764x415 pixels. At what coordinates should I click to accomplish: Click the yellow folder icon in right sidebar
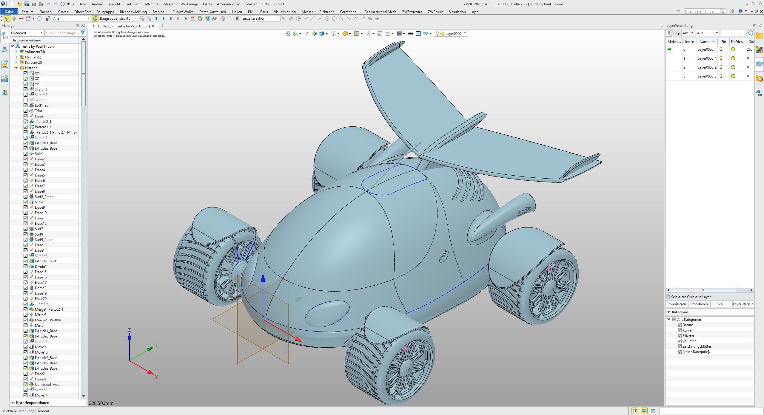click(x=759, y=35)
